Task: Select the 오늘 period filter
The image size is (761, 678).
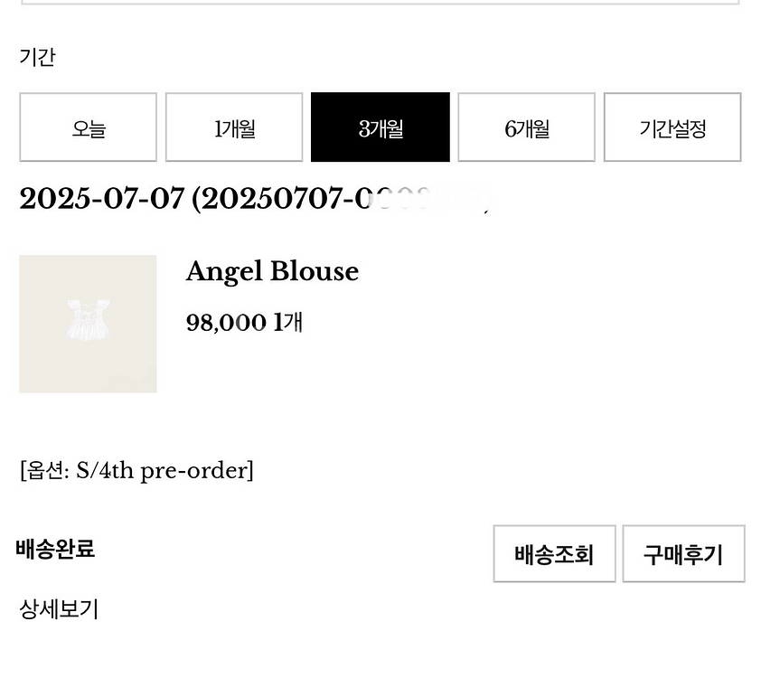Action: (88, 127)
